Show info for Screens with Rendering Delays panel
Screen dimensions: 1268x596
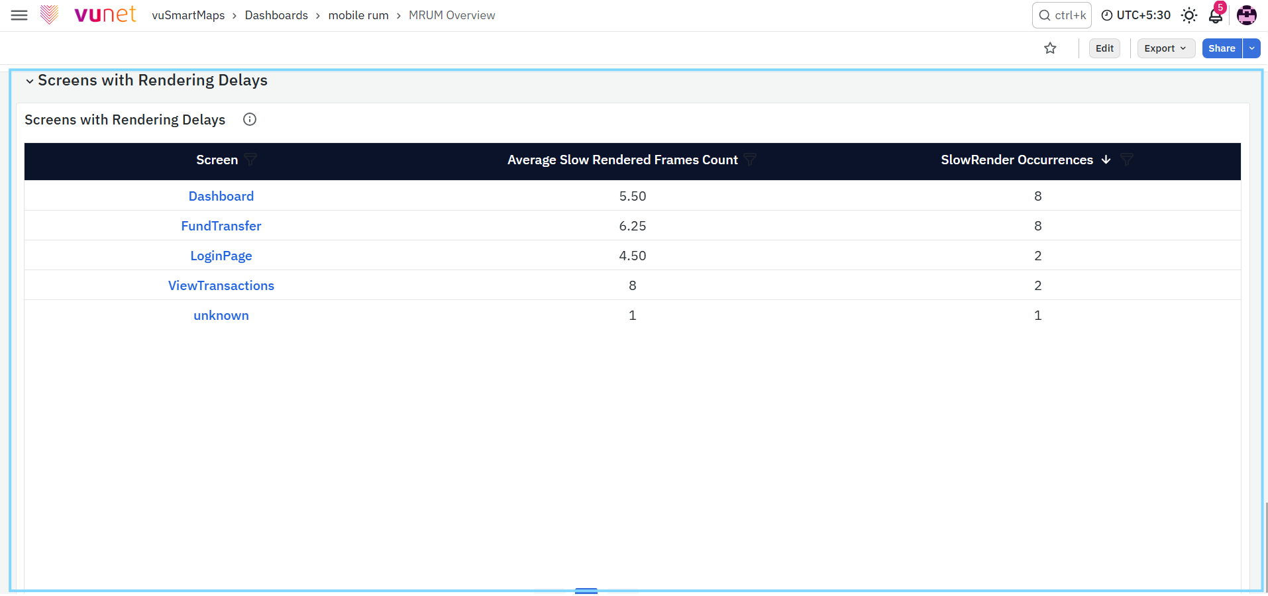250,119
